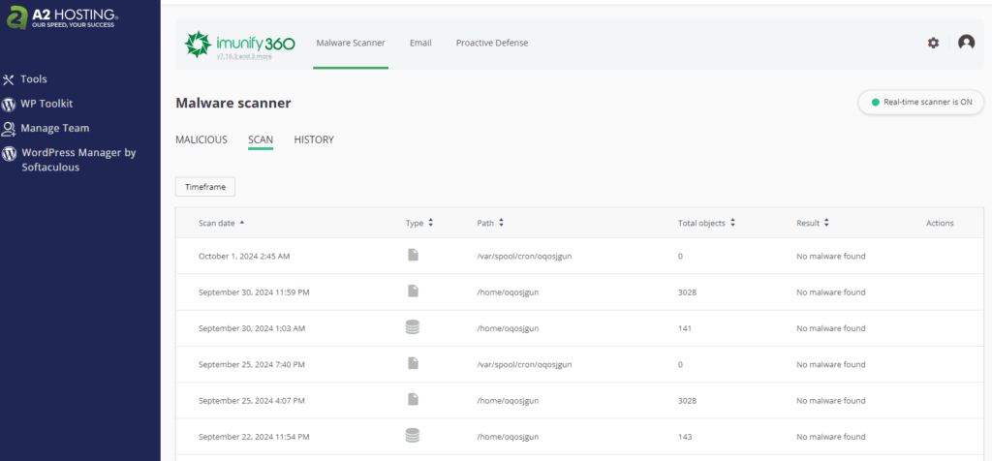This screenshot has height=461, width=992.
Task: Click total objects 3028 in September 25 row
Action: [x=687, y=400]
